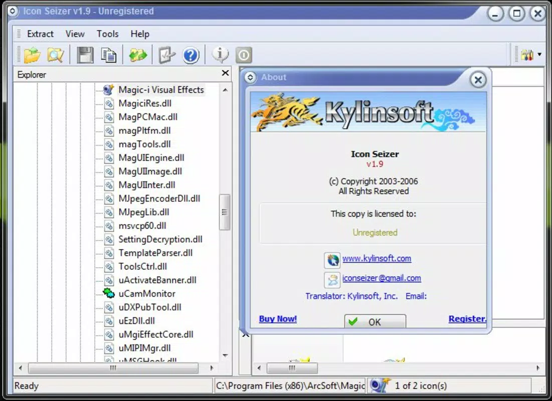Open the Tools menu
This screenshot has width=552, height=401.
tap(108, 34)
